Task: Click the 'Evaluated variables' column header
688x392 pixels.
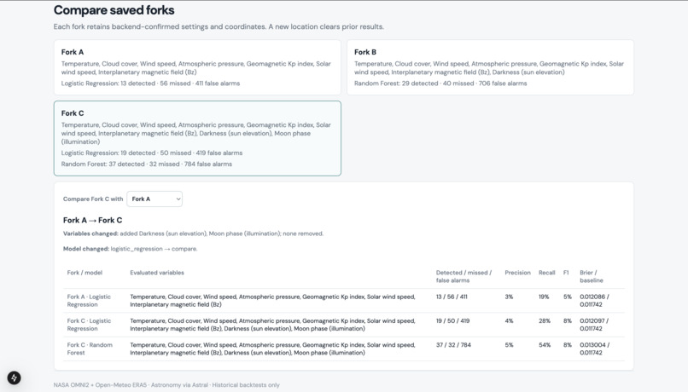Action: [157, 273]
